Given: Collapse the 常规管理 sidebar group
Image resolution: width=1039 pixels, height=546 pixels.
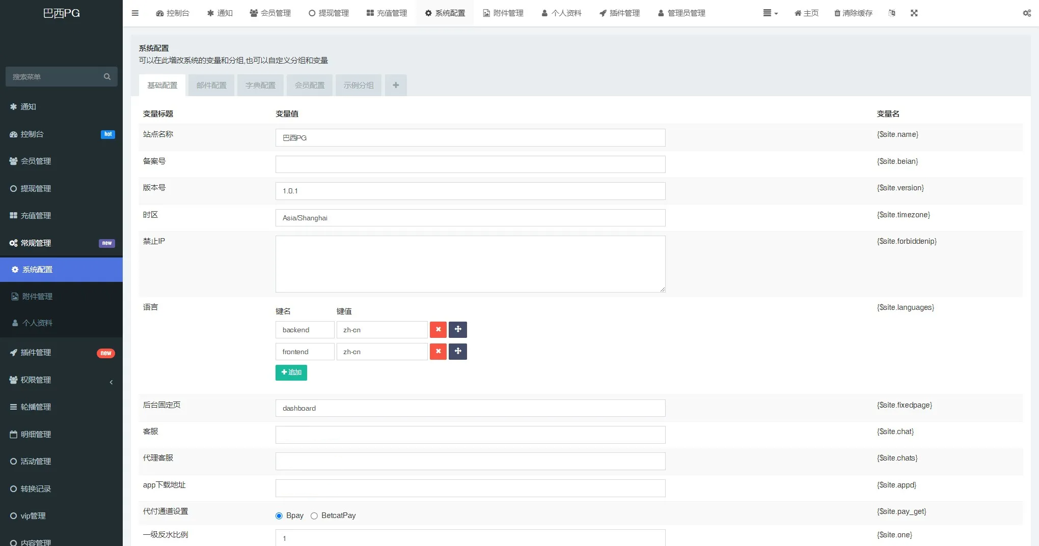Looking at the screenshot, I should click(61, 243).
